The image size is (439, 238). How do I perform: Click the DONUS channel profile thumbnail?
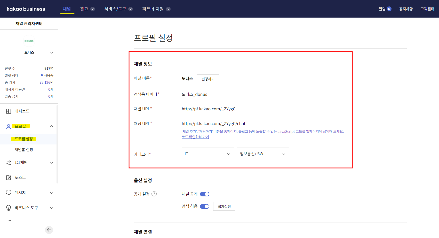29,41
